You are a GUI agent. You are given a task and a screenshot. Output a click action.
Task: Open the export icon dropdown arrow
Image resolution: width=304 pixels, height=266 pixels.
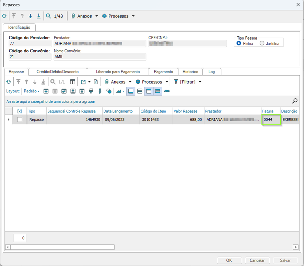click(x=89, y=82)
